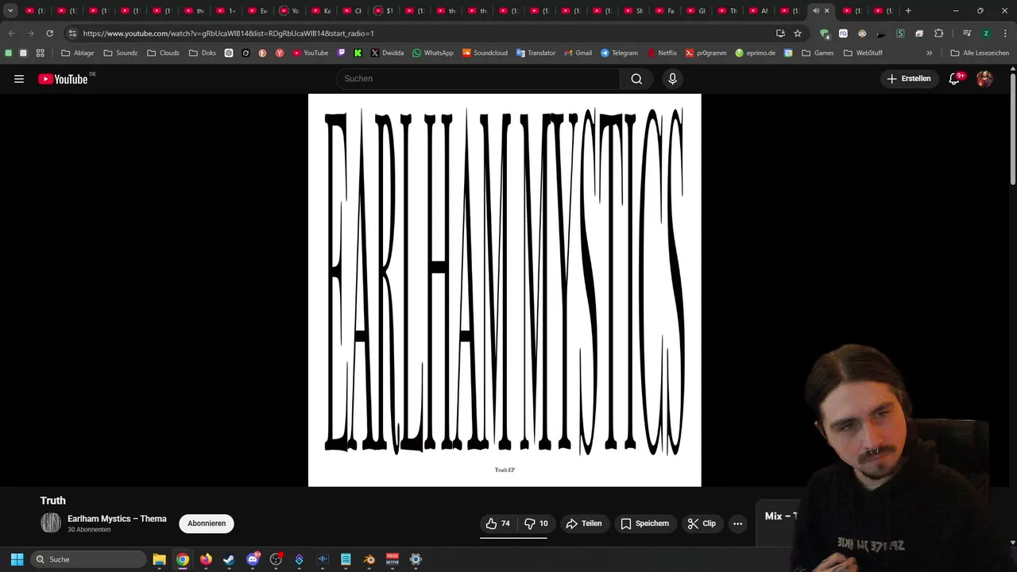Open the Cloudz bookmarks folder
1017x572 pixels.
[163, 53]
